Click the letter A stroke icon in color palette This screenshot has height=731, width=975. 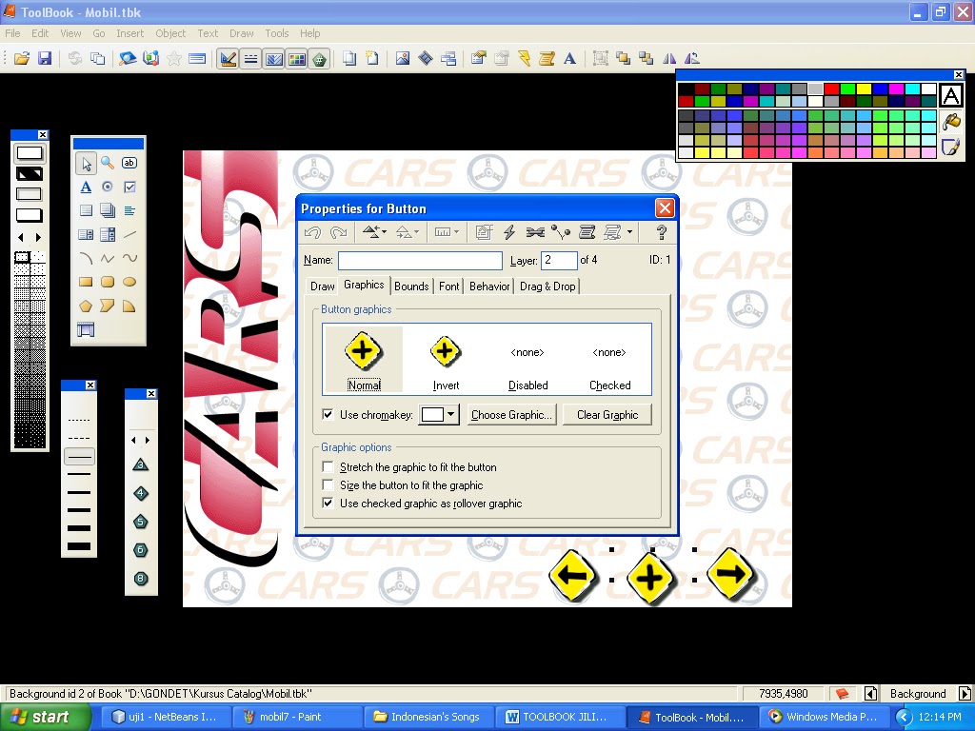click(x=951, y=95)
